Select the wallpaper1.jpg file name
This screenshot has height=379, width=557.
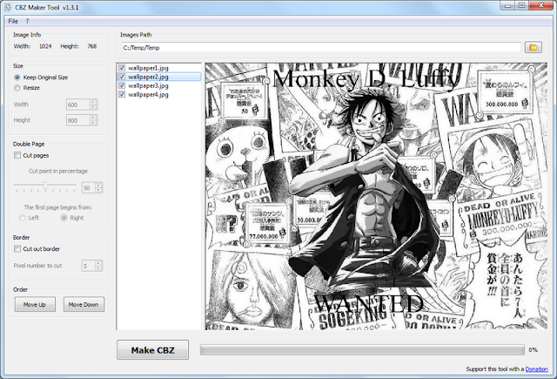pos(148,68)
